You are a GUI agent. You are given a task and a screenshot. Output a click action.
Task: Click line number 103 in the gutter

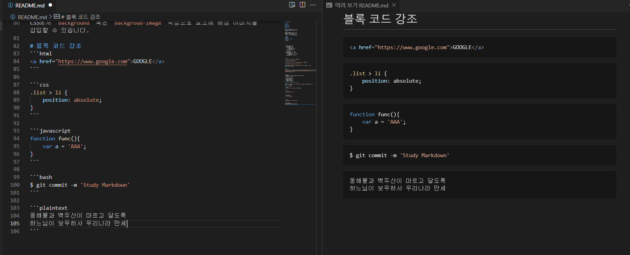[x=15, y=208]
